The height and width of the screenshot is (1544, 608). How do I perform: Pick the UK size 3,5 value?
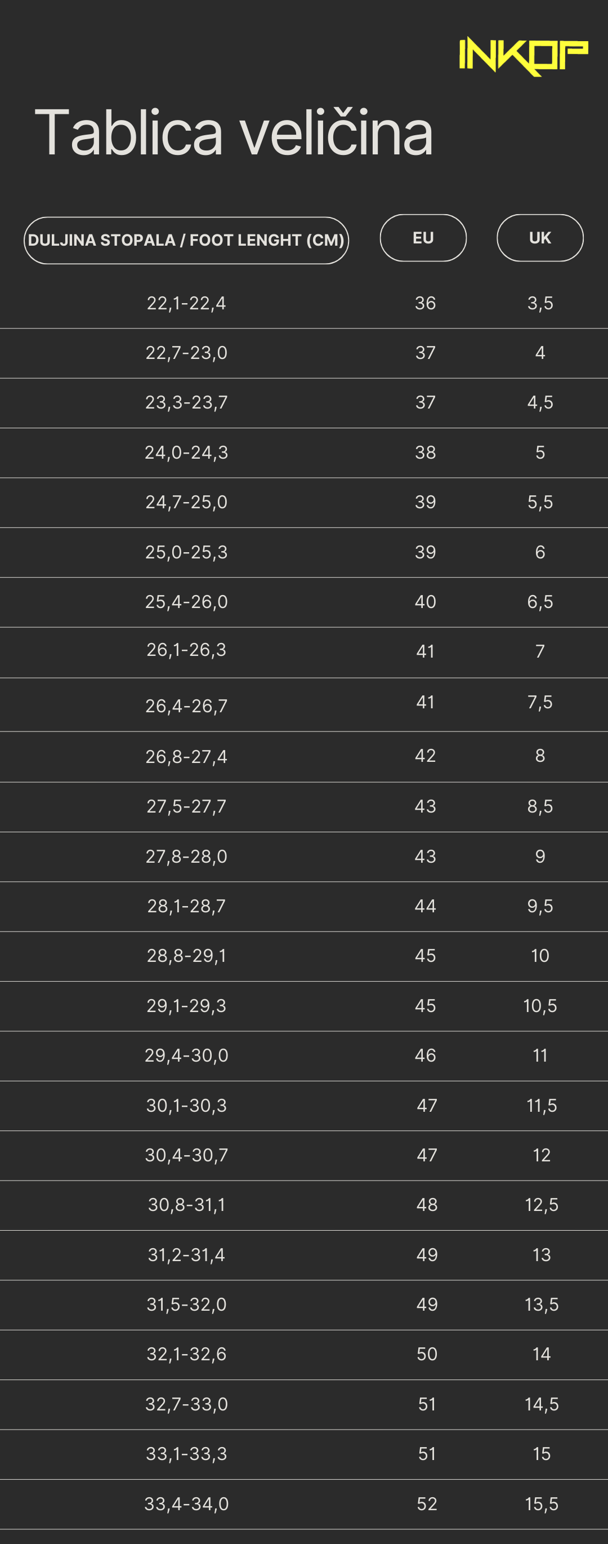(540, 303)
